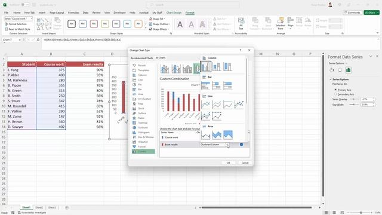Screen dimensions: 382x215
Task: Choose the Clustered Column chart thumbnail
Action: pyautogui.click(x=205, y=66)
